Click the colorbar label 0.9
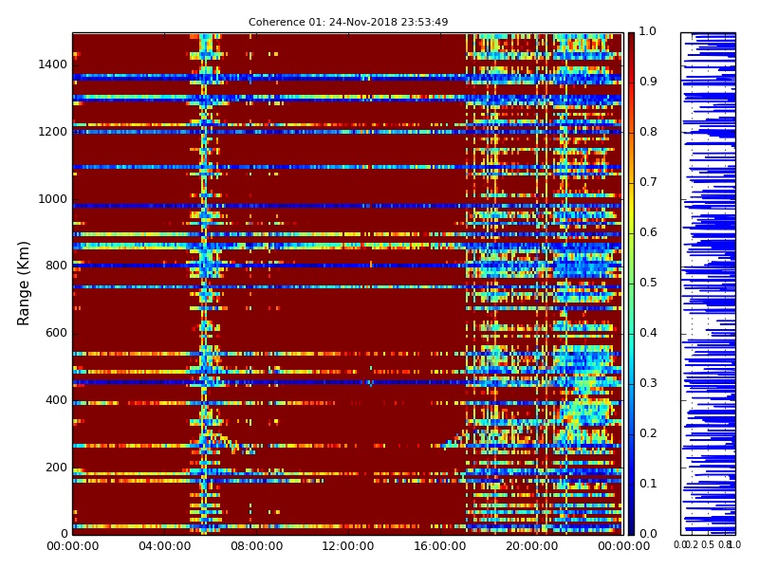Screen dimensions: 759x569 (648, 82)
